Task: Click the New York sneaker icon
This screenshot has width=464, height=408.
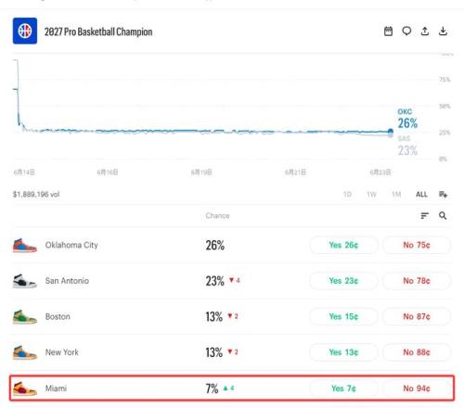Action: click(25, 352)
